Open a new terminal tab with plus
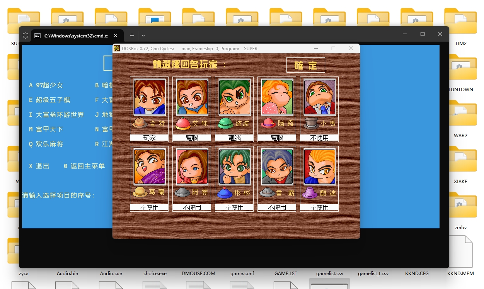The image size is (484, 289). pyautogui.click(x=132, y=36)
